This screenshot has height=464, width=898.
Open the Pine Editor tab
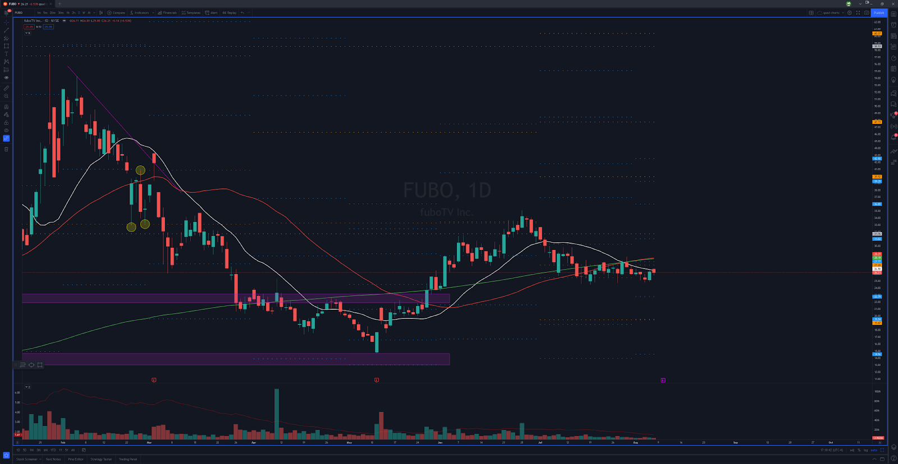(76, 460)
